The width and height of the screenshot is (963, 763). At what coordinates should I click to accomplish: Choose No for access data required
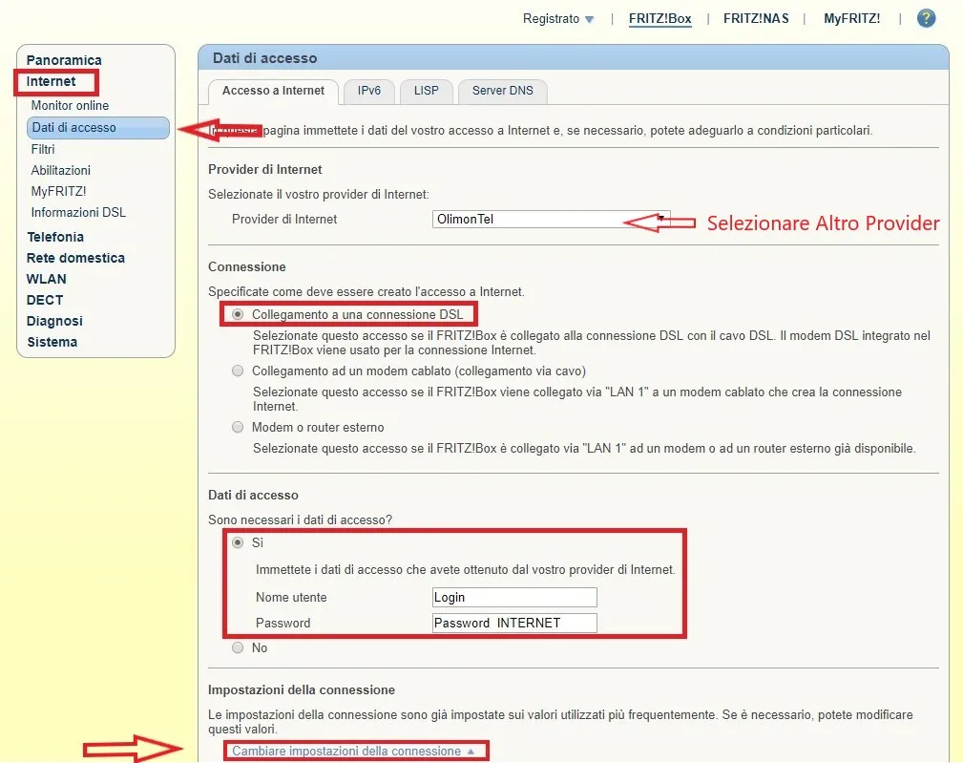pos(238,647)
